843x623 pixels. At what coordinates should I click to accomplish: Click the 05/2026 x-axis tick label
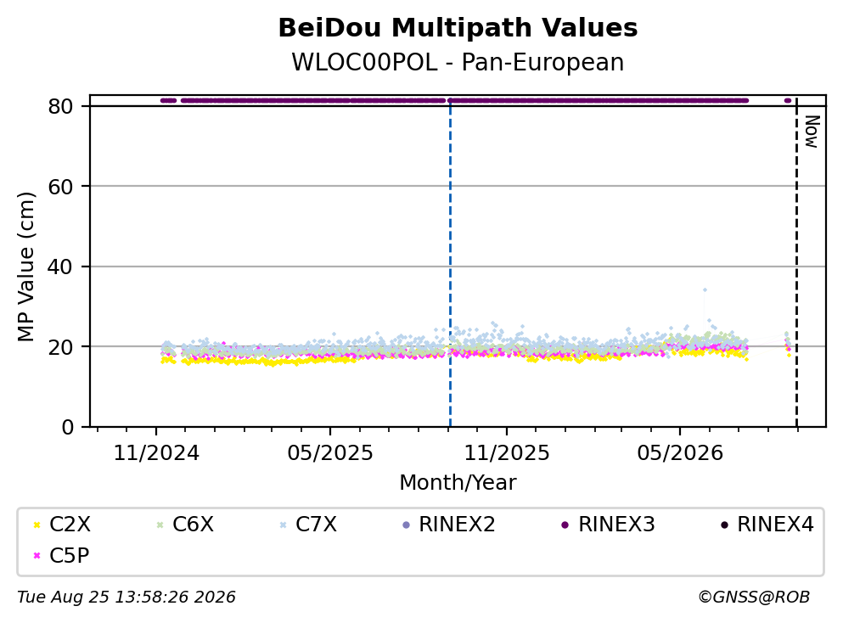680,454
